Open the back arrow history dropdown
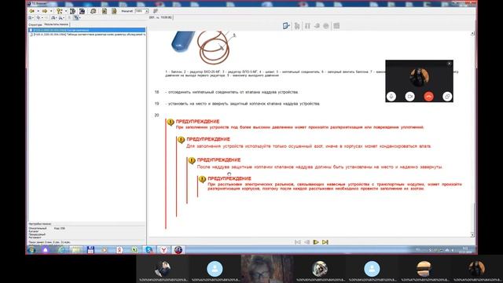This screenshot has width=503, height=283. tap(38, 11)
